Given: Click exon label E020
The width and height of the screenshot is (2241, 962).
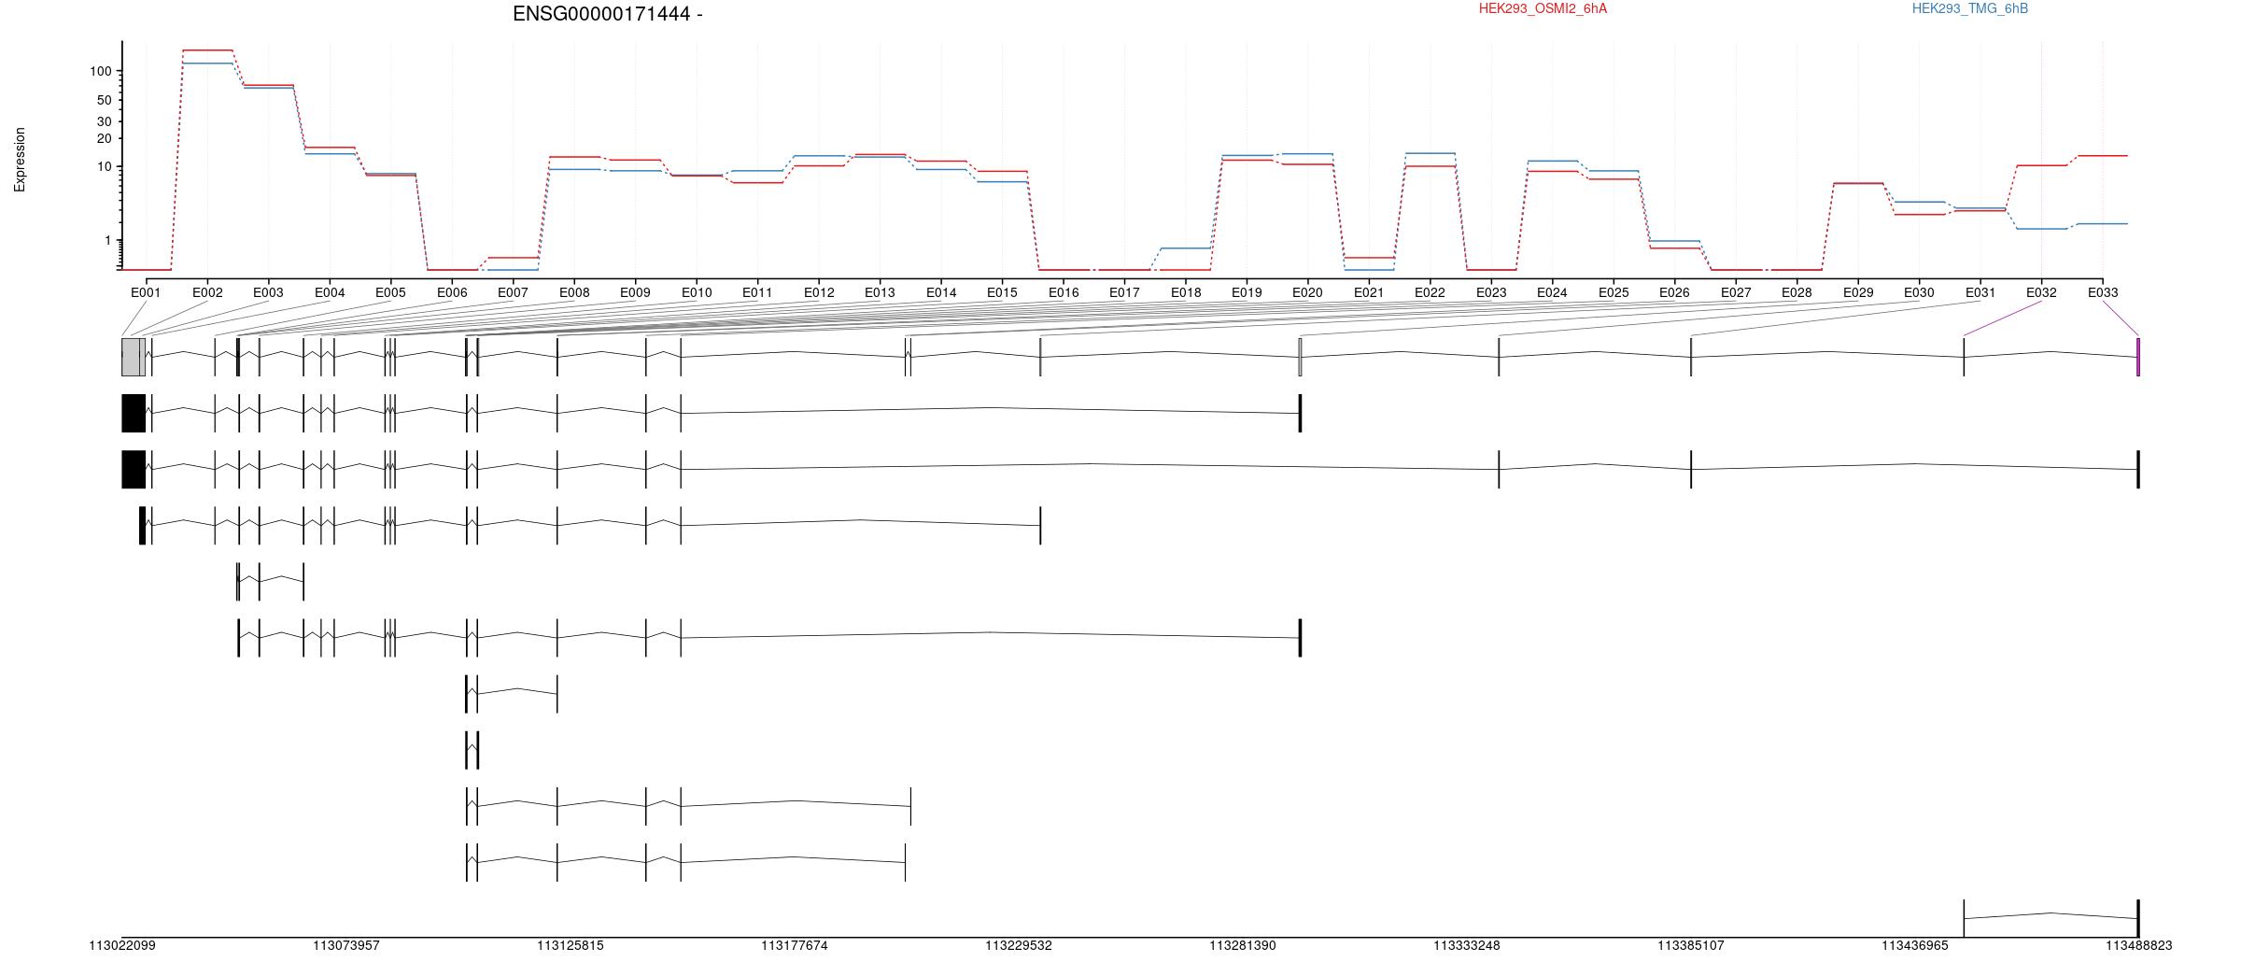Looking at the screenshot, I should [x=1307, y=292].
